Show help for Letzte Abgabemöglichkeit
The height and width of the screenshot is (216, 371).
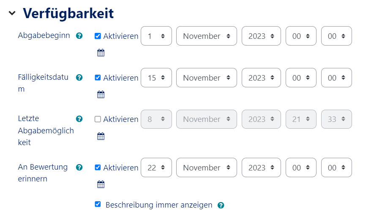coord(79,119)
